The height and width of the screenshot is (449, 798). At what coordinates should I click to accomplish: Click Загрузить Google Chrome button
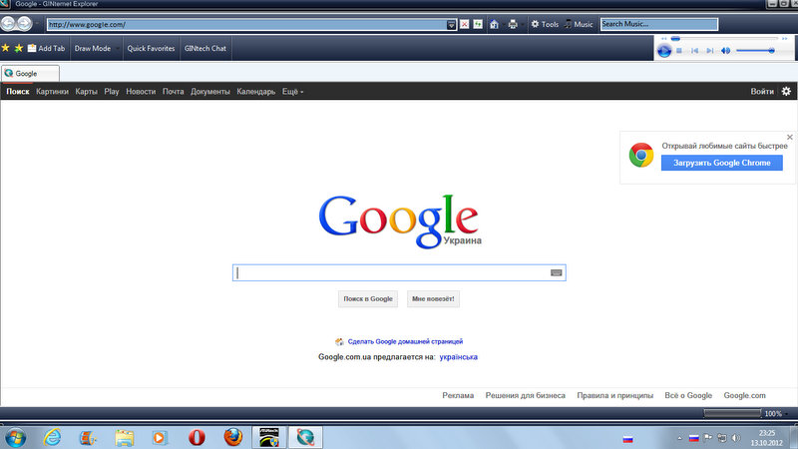(721, 163)
